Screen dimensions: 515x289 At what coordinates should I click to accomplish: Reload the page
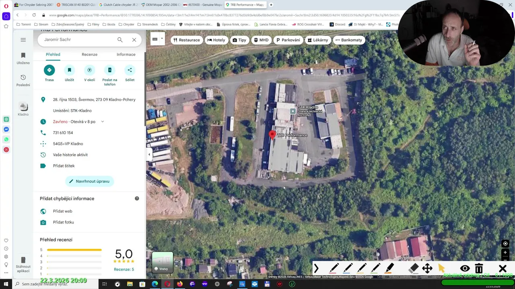pos(34,15)
